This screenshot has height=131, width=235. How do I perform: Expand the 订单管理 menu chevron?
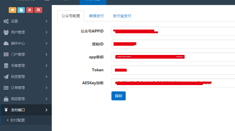46,88
